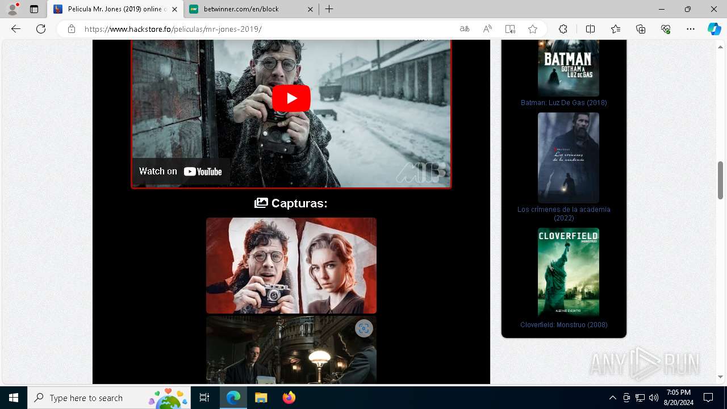Open browser Extensions icon
727x409 pixels.
[x=563, y=29]
